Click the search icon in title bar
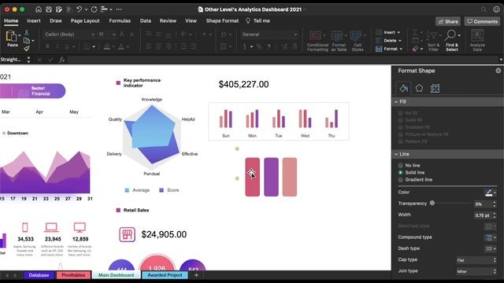 (484, 9)
